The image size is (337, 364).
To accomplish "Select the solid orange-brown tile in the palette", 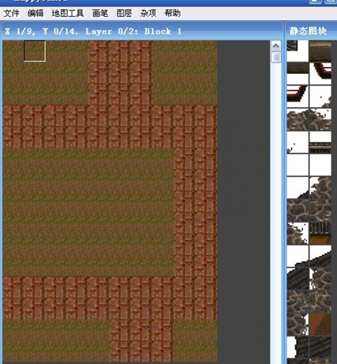I will (320, 324).
